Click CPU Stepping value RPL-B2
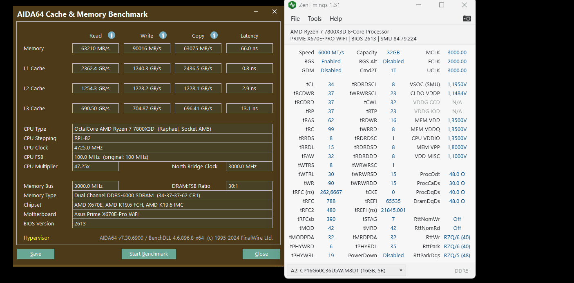574x283 pixels. click(172, 138)
